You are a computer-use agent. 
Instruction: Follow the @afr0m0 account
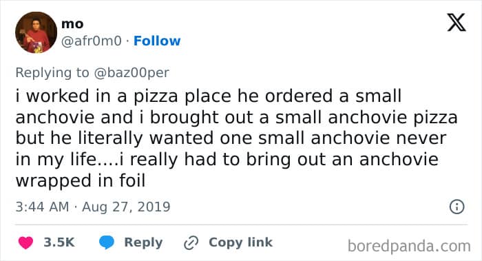point(157,41)
